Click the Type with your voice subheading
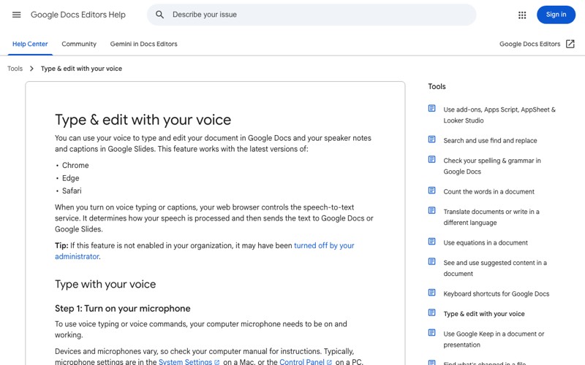Image resolution: width=585 pixels, height=365 pixels. point(105,284)
